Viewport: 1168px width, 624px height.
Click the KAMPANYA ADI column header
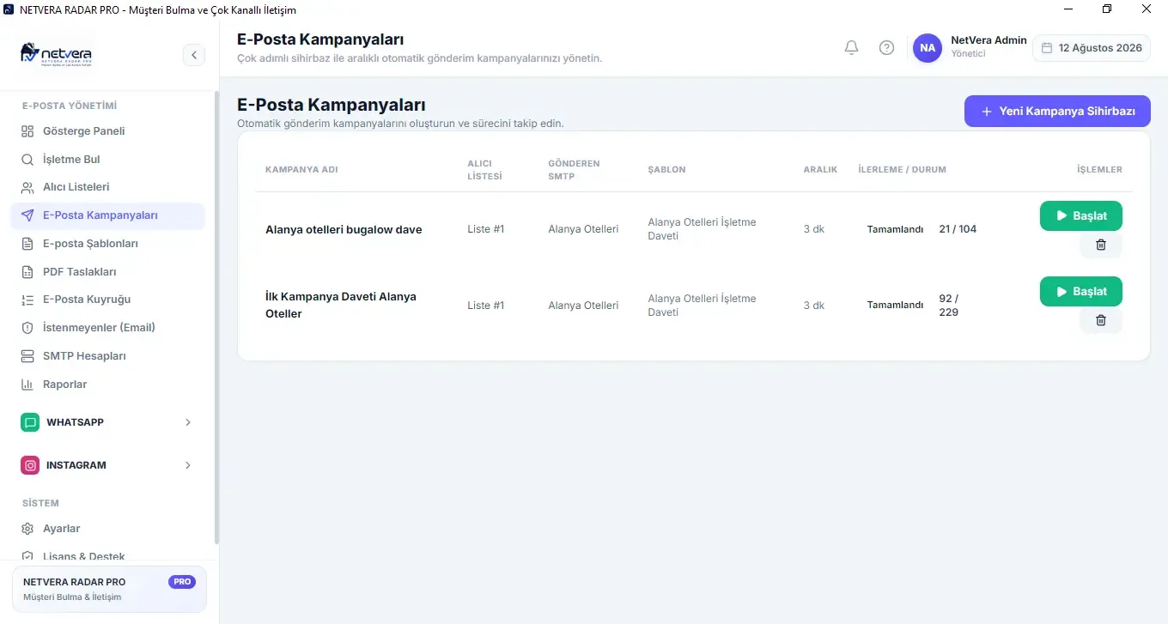(x=301, y=170)
